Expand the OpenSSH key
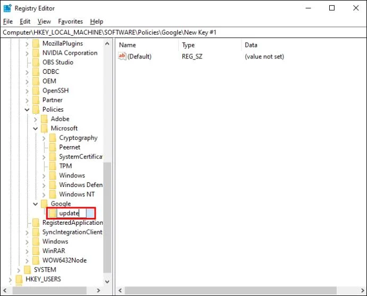The width and height of the screenshot is (367, 296). click(27, 91)
